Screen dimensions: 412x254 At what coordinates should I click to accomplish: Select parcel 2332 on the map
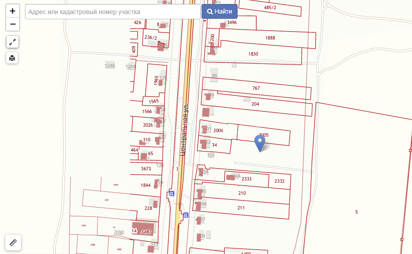279,181
